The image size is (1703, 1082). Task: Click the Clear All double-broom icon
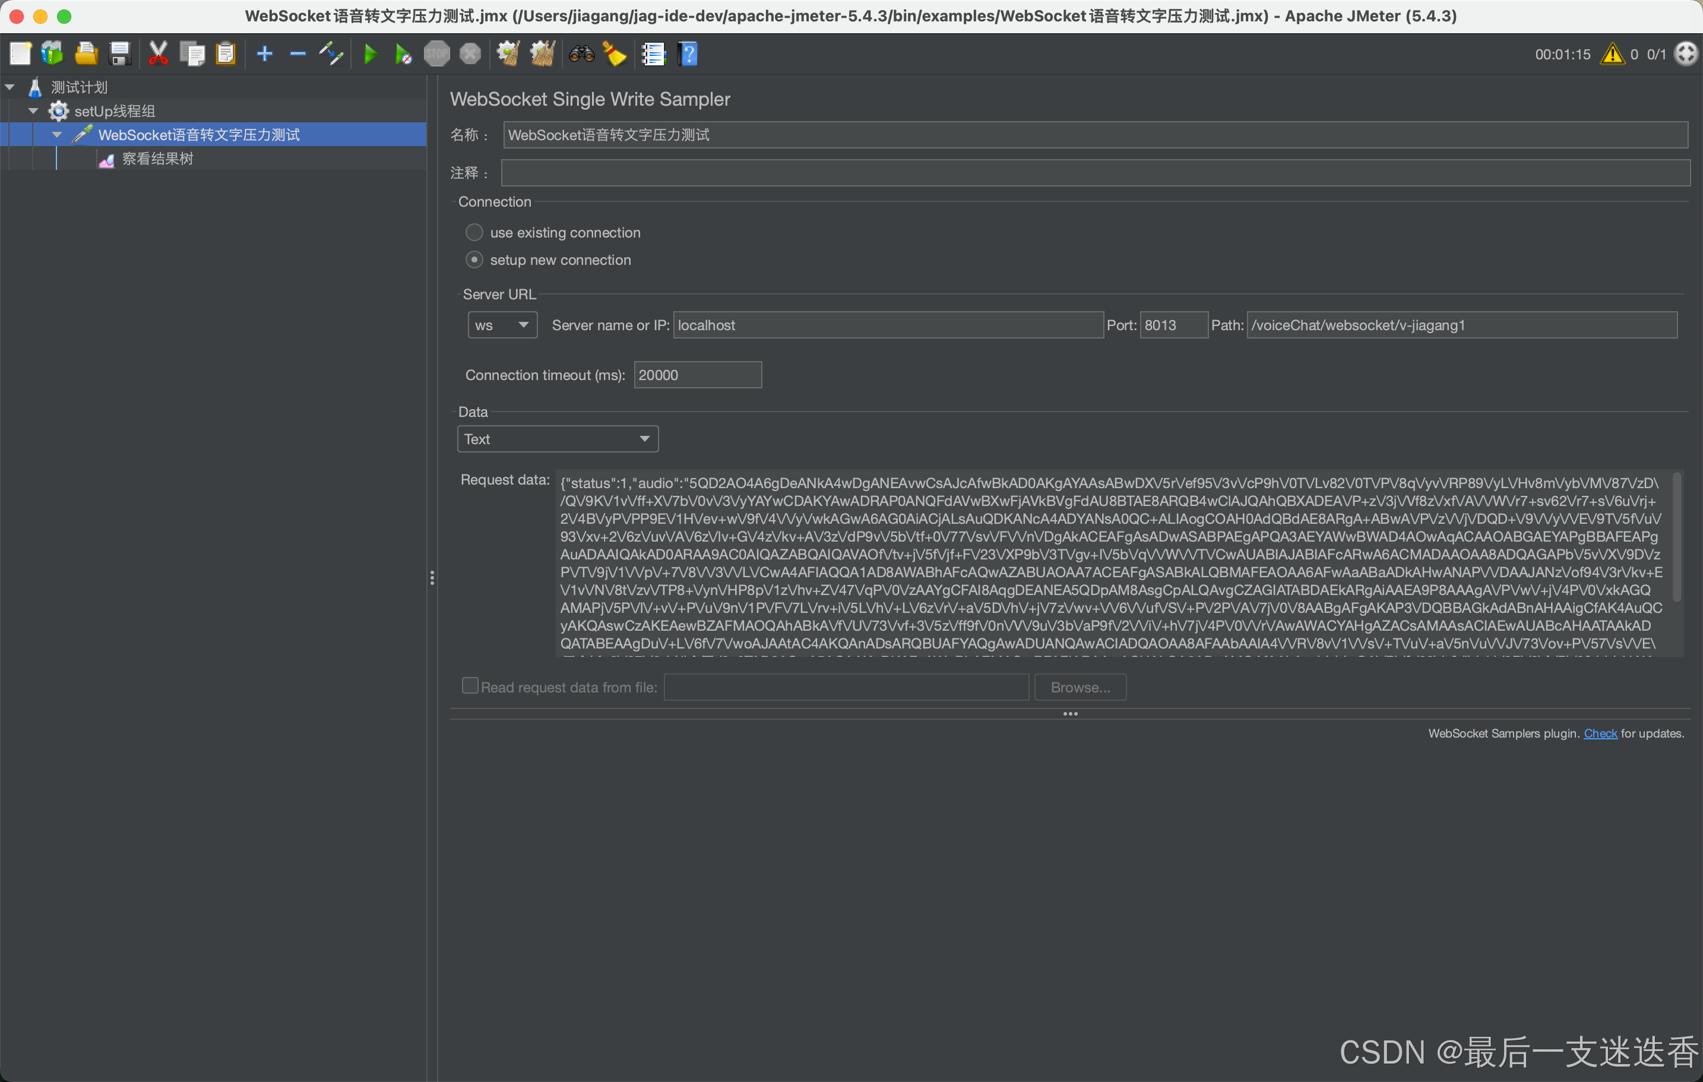(543, 54)
